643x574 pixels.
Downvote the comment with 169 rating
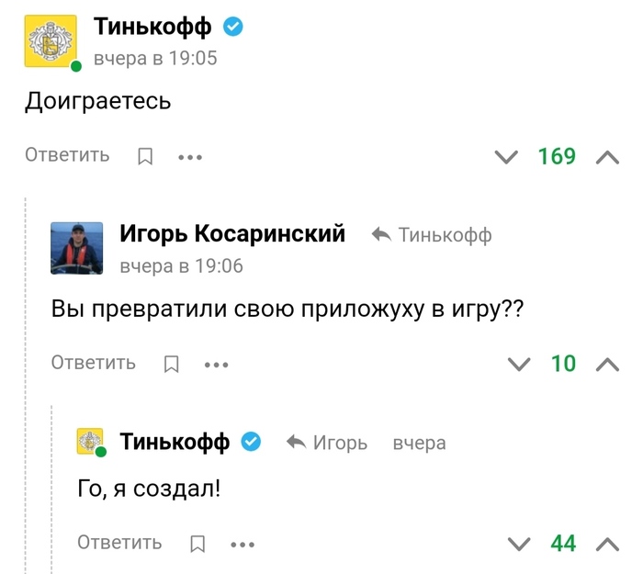click(x=506, y=156)
